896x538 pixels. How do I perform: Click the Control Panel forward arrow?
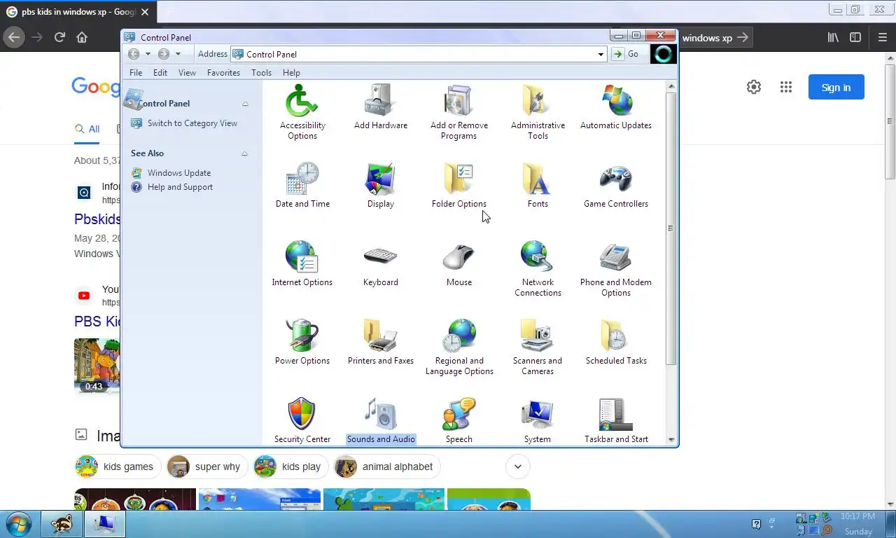tap(163, 54)
